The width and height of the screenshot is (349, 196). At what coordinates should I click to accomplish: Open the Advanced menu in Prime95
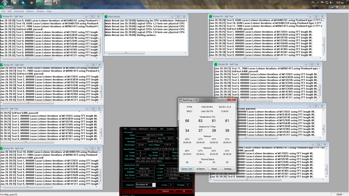19,11
